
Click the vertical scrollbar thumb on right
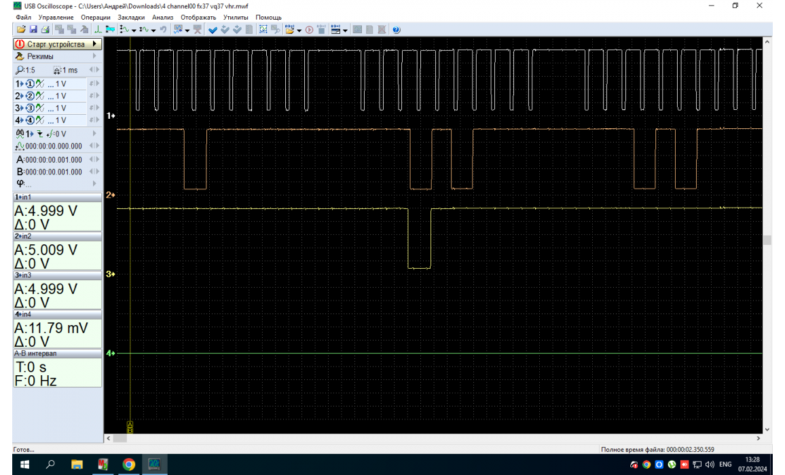point(767,240)
